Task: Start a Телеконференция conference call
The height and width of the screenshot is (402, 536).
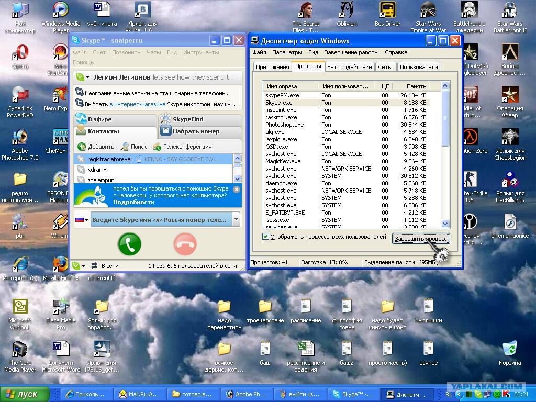Action: (x=157, y=147)
